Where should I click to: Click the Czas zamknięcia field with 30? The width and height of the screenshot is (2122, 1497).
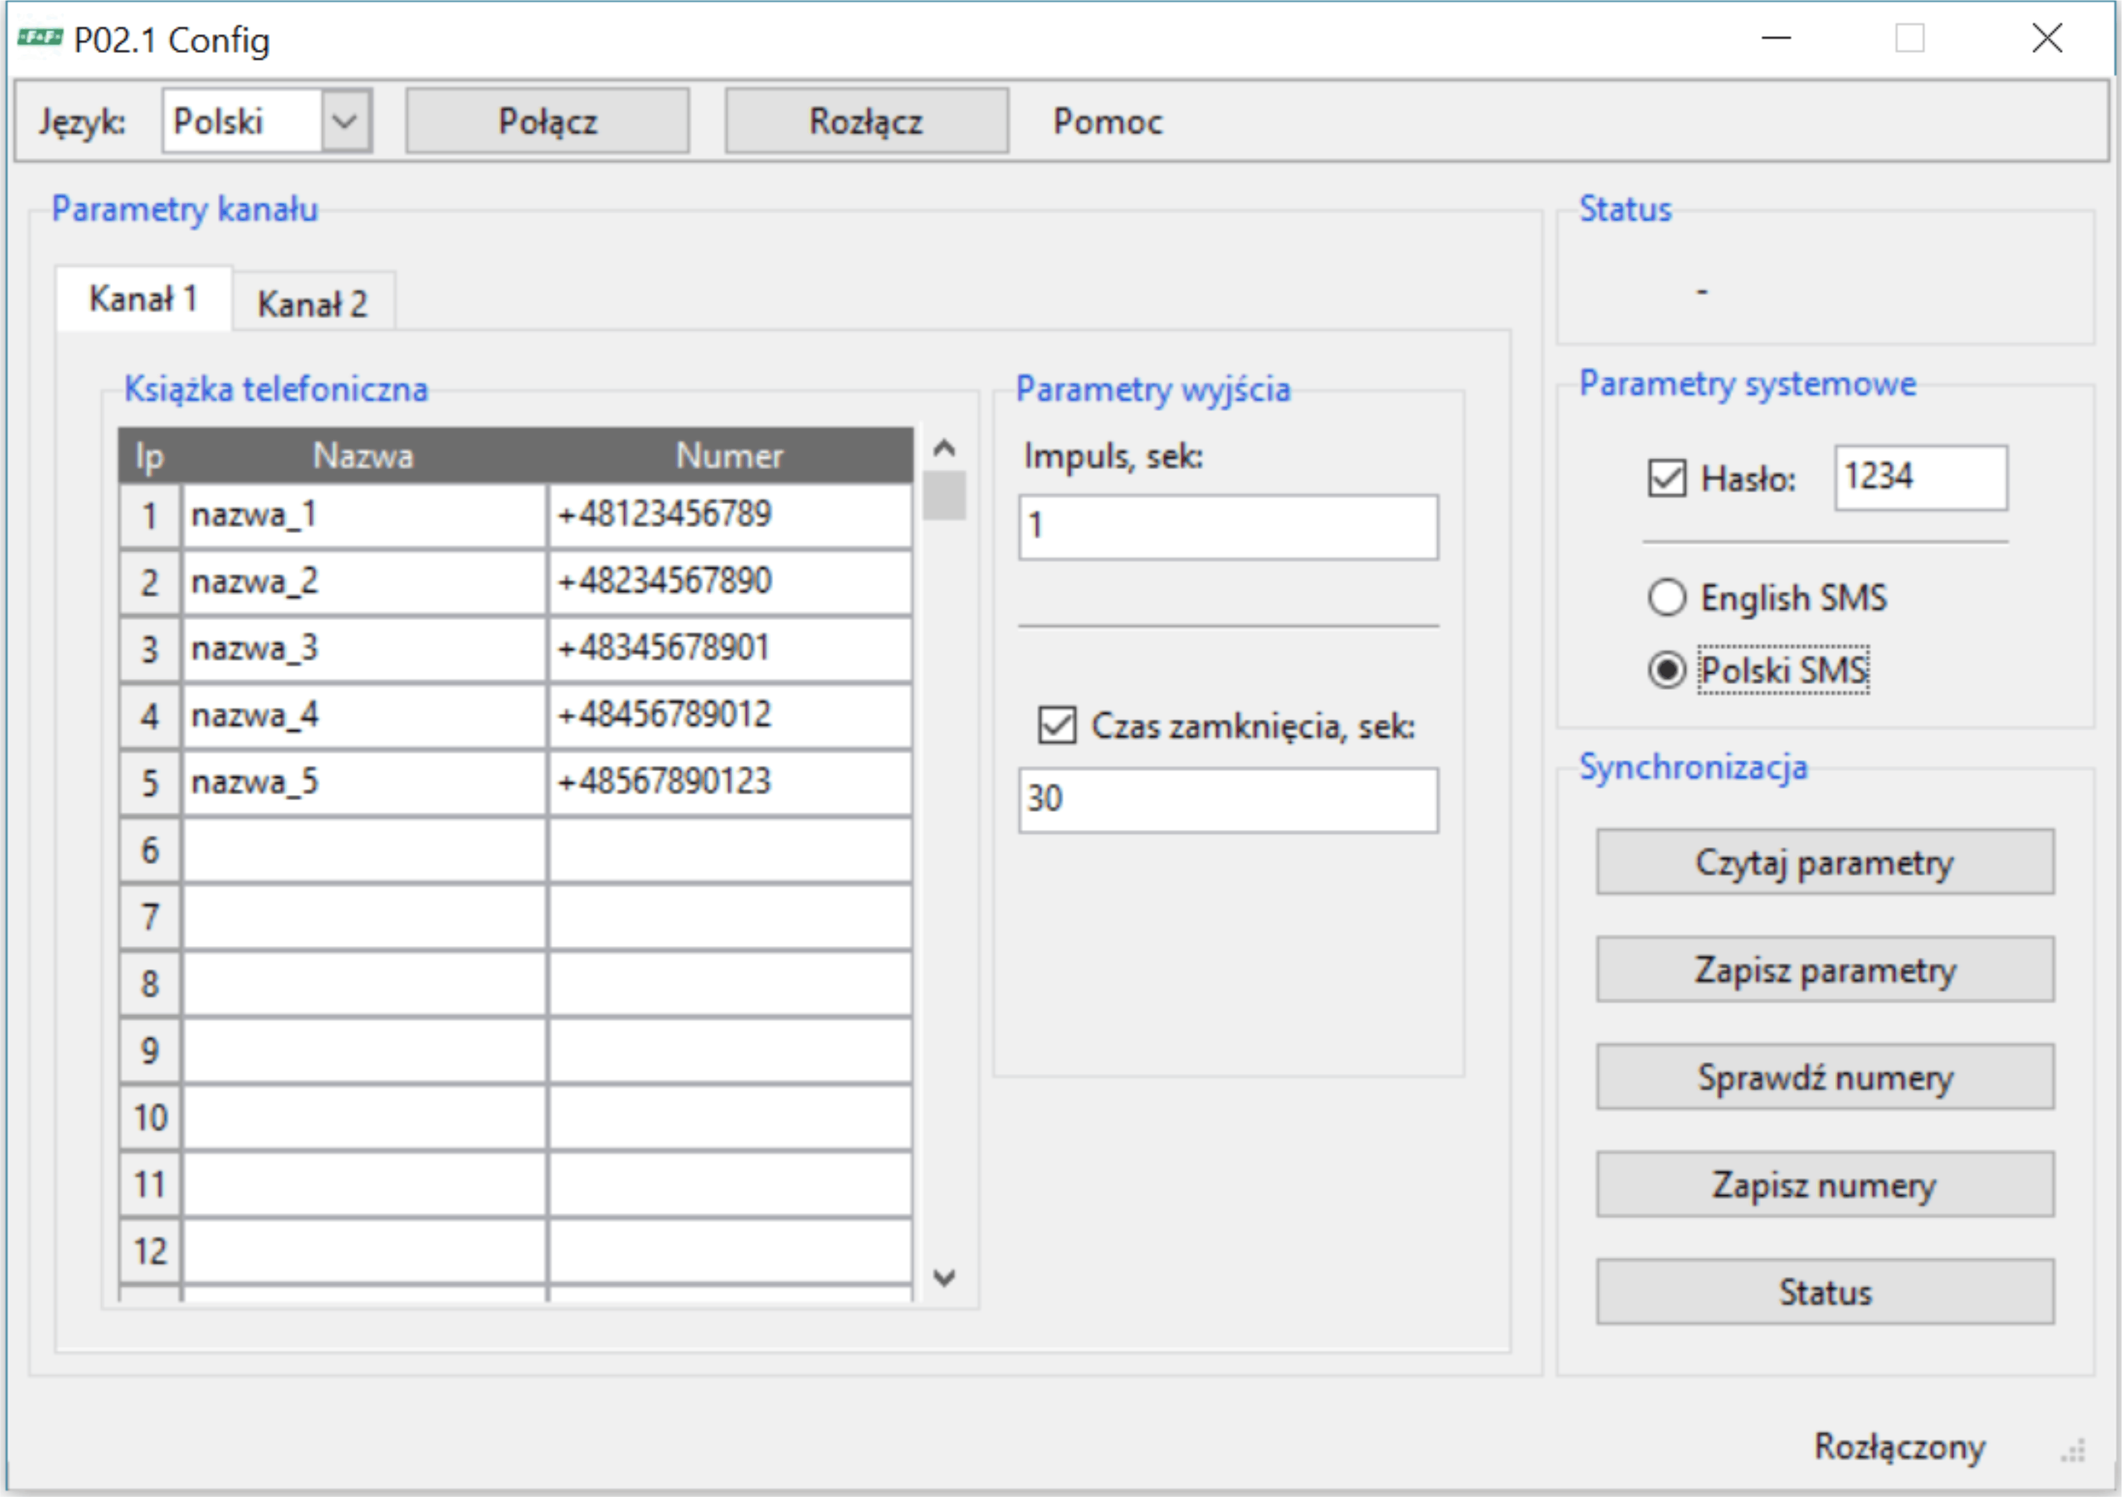click(1227, 799)
